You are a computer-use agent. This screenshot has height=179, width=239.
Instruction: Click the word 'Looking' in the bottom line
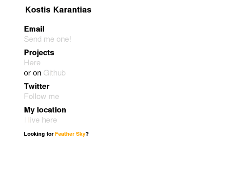pyautogui.click(x=34, y=134)
